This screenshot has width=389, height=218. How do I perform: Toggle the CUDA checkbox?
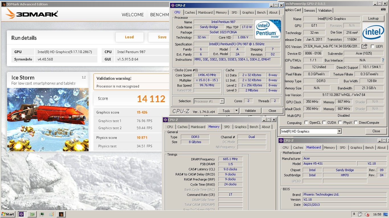coord(324,123)
